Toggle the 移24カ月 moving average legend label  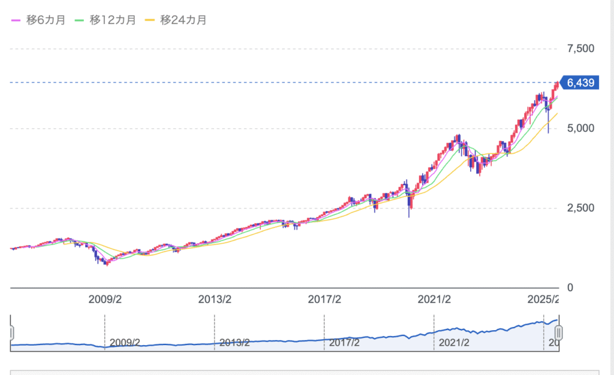tap(183, 20)
